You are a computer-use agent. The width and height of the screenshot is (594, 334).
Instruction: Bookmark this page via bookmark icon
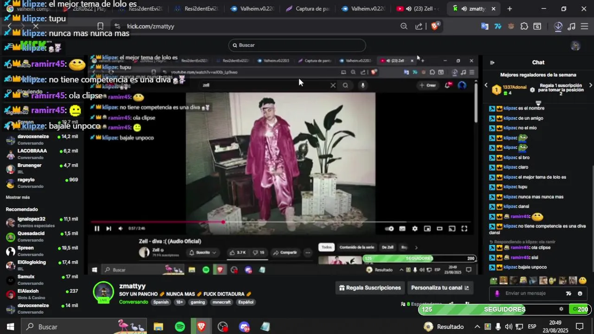coord(100,26)
